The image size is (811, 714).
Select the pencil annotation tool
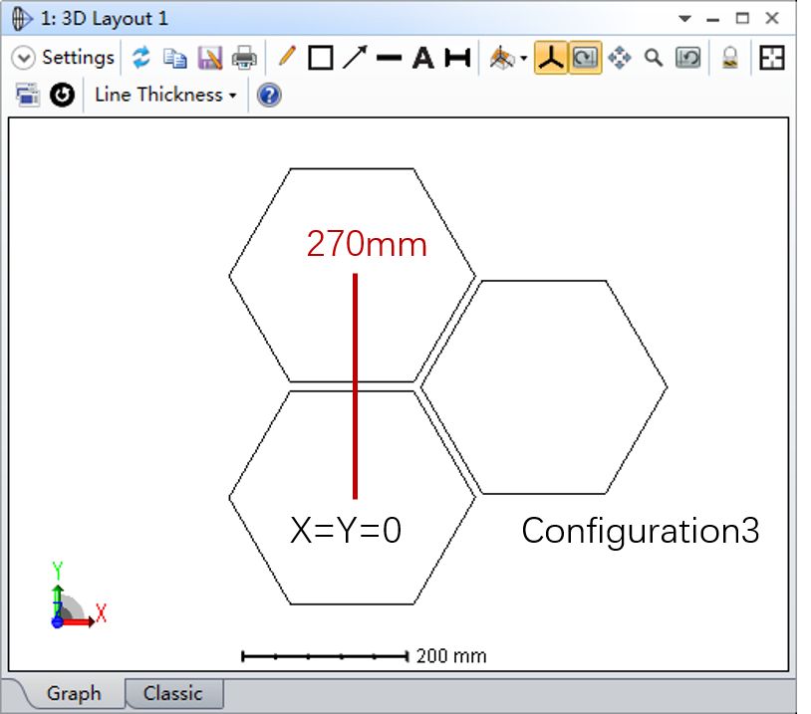287,57
